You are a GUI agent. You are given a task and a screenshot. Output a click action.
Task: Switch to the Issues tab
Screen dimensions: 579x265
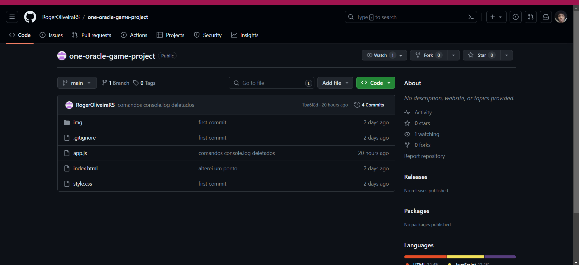pyautogui.click(x=51, y=35)
